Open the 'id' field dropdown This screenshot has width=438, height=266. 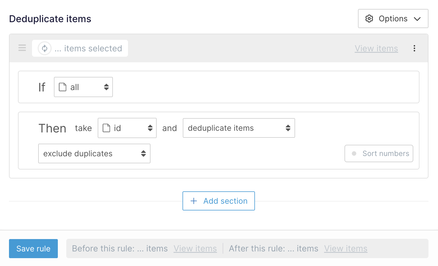(x=127, y=128)
